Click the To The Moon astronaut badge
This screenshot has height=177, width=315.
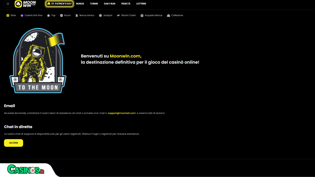pyautogui.click(x=38, y=61)
